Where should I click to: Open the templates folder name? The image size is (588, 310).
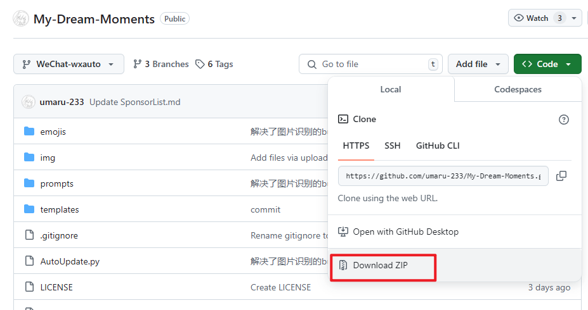coord(60,209)
